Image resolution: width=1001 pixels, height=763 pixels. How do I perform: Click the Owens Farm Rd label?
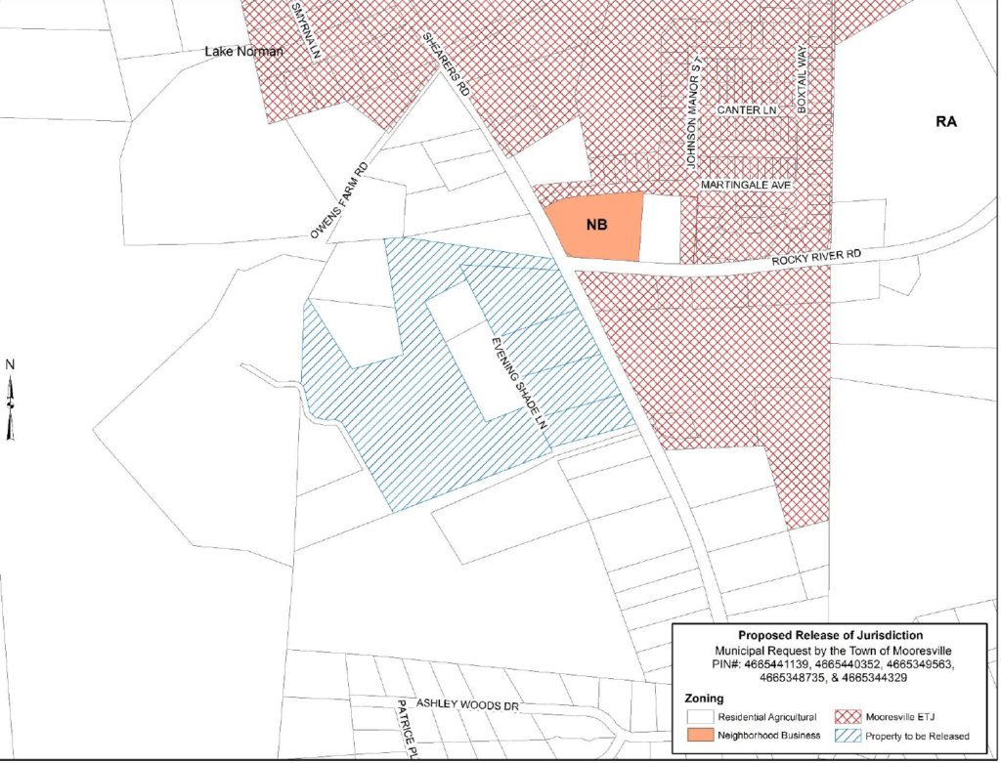339,200
